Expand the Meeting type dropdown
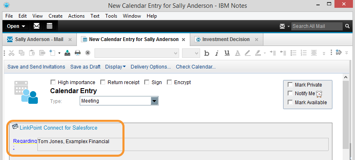This screenshot has width=355, height=160. click(154, 101)
